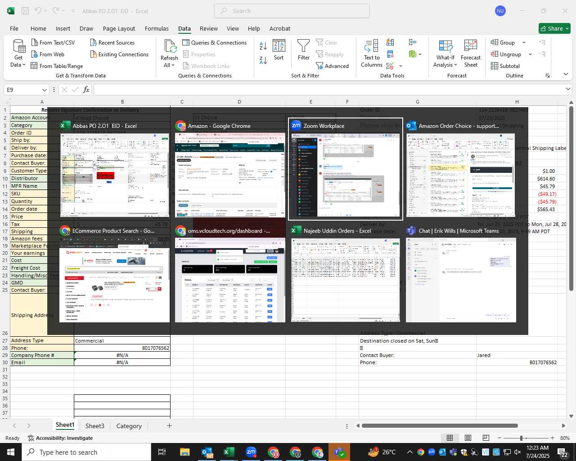Image resolution: width=576 pixels, height=461 pixels.
Task: Switch to Page Break Preview
Action: (x=486, y=438)
